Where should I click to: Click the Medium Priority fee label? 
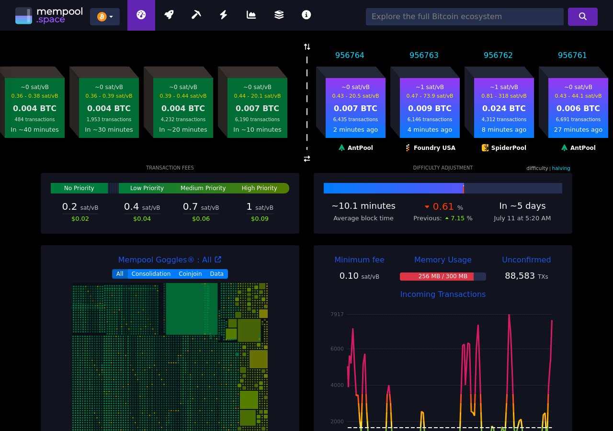(203, 188)
